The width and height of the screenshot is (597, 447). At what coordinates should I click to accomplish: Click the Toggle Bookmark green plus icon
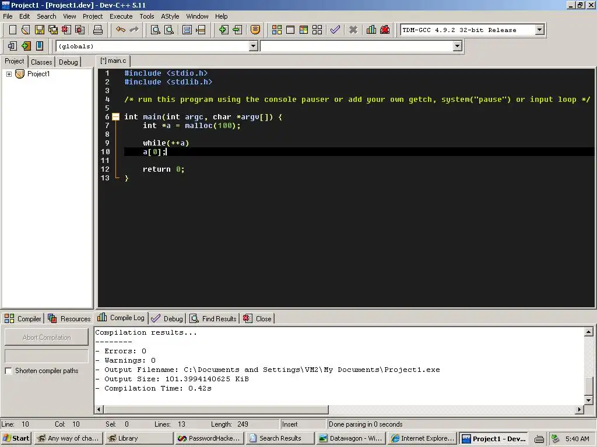pyautogui.click(x=26, y=46)
